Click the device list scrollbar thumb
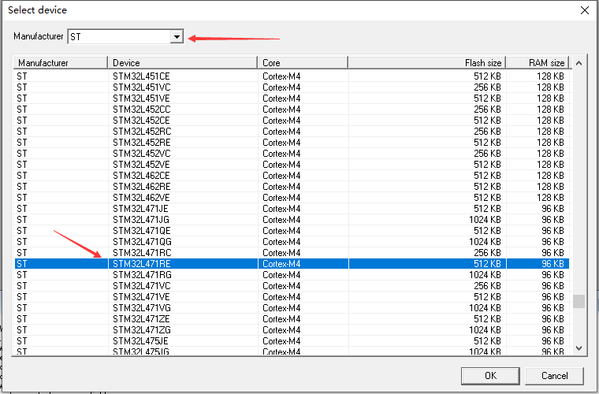599x394 pixels. coord(579,301)
